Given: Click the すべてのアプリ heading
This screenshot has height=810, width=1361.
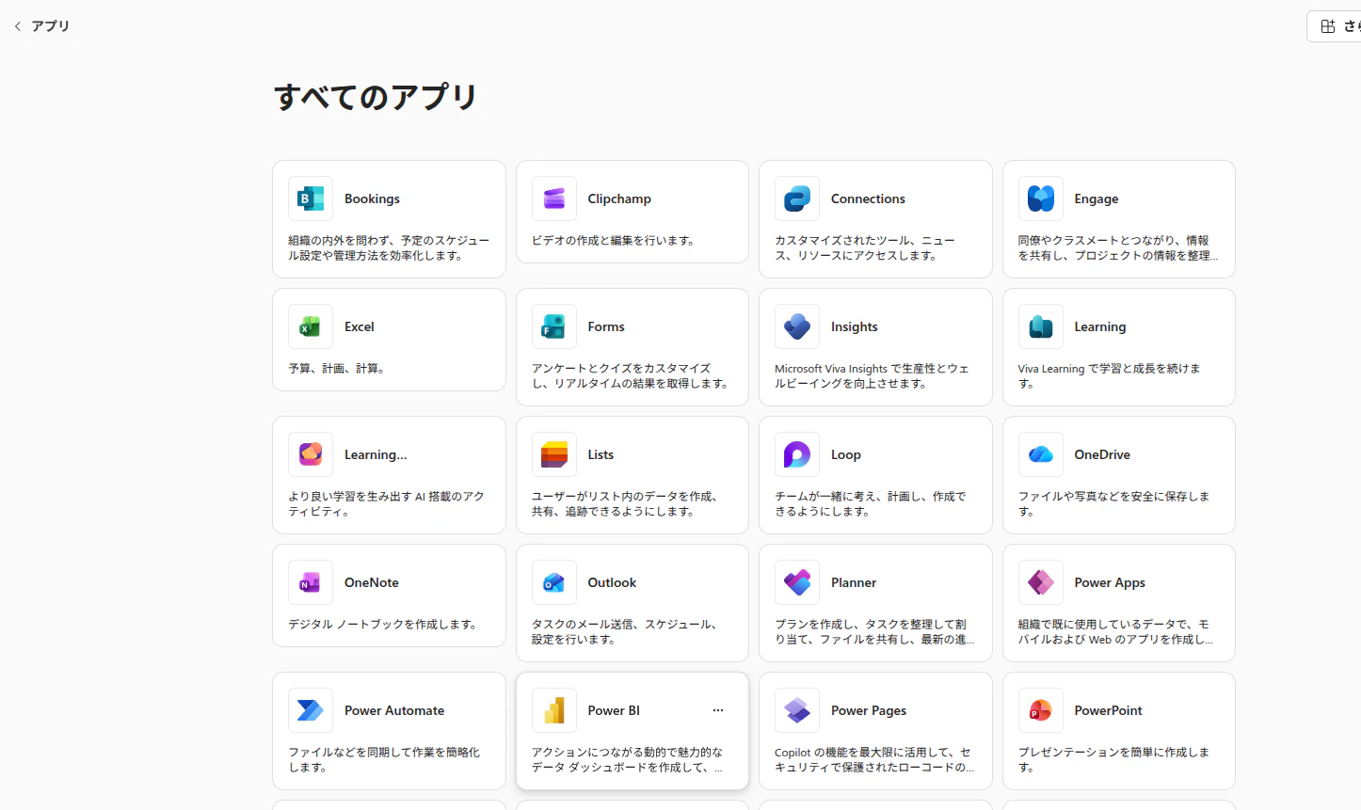Looking at the screenshot, I should (x=376, y=97).
